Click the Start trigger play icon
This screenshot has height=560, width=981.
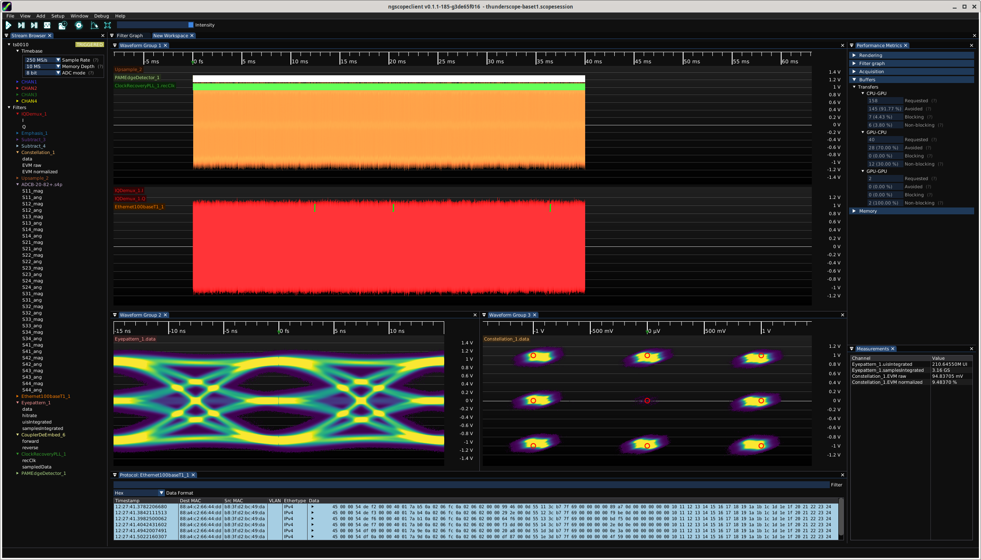(8, 25)
